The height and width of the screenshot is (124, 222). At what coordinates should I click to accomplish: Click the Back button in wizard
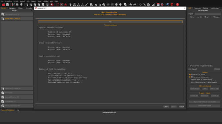point(166,106)
